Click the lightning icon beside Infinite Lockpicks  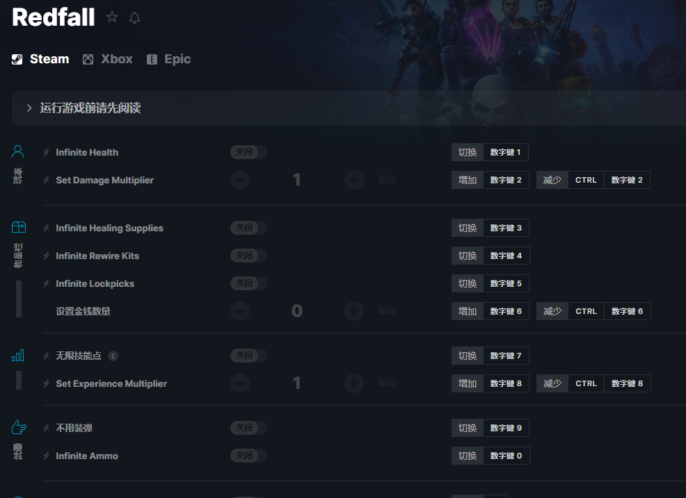pos(47,283)
